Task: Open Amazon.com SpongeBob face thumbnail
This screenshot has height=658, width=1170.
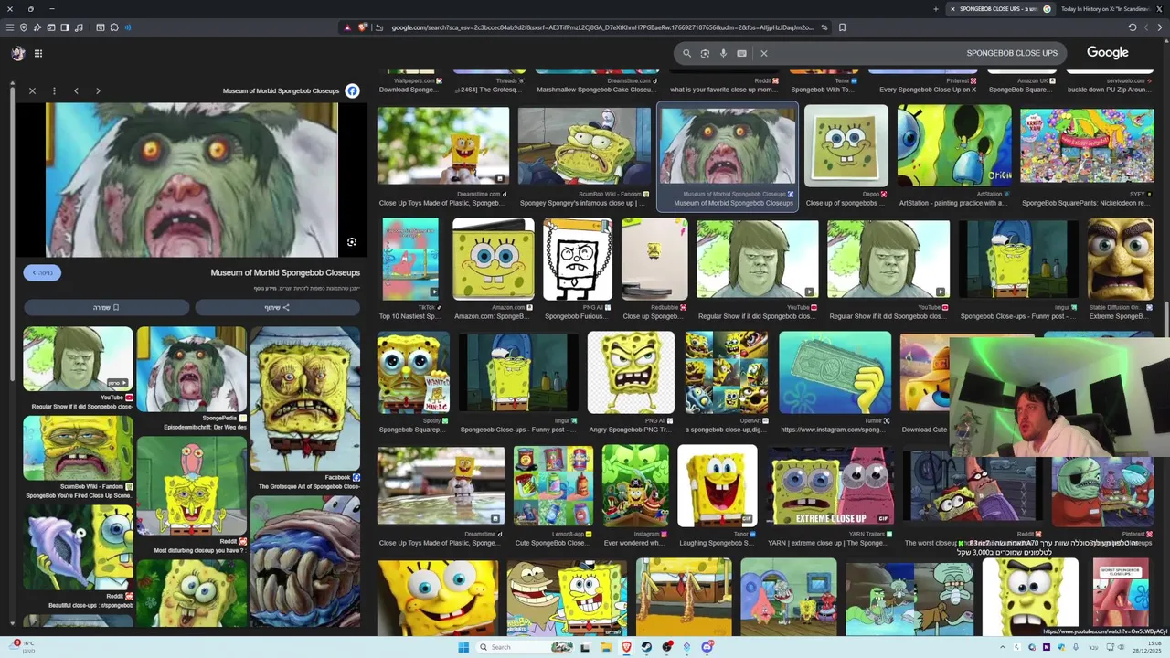Action: click(494, 259)
